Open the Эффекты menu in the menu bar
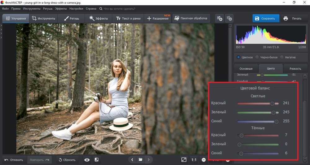The height and width of the screenshot is (165, 310). 61,9
